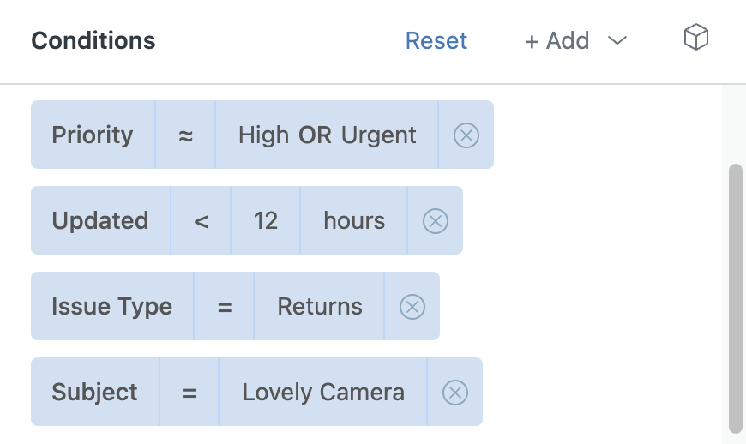Change the Issue Type equals operator

click(224, 306)
